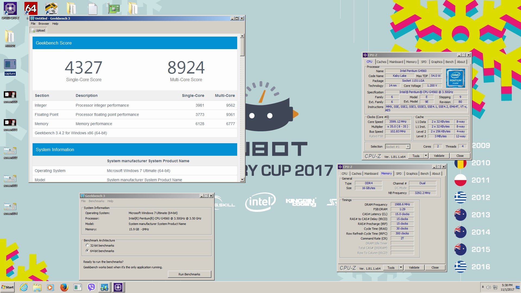Click Validate in upper CPU-Z window
Image resolution: width=521 pixels, height=293 pixels.
tap(439, 156)
